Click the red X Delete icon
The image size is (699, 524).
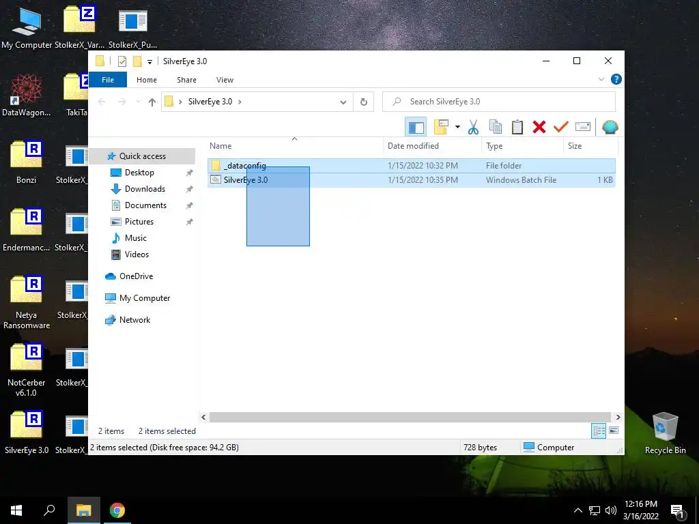pyautogui.click(x=539, y=128)
